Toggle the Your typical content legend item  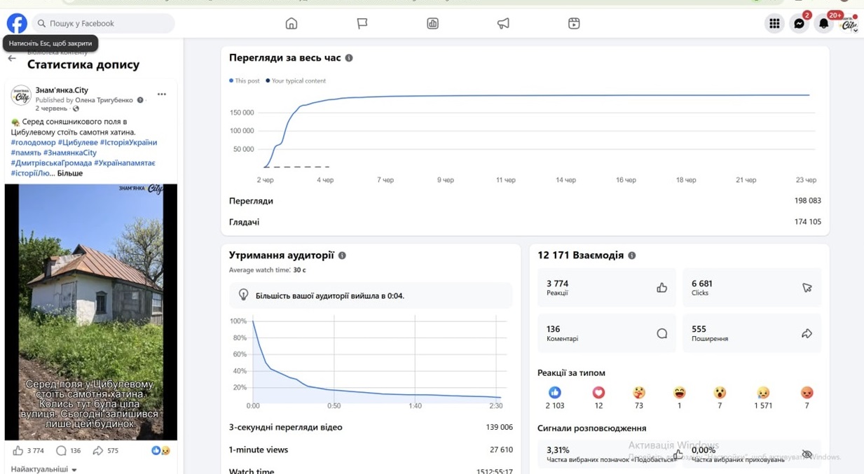pyautogui.click(x=296, y=81)
